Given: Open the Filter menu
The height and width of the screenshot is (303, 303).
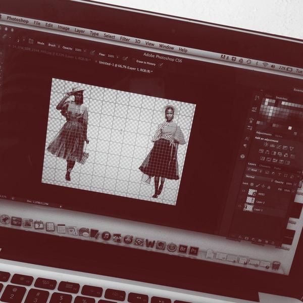Looking at the screenshot, I should [125, 39].
